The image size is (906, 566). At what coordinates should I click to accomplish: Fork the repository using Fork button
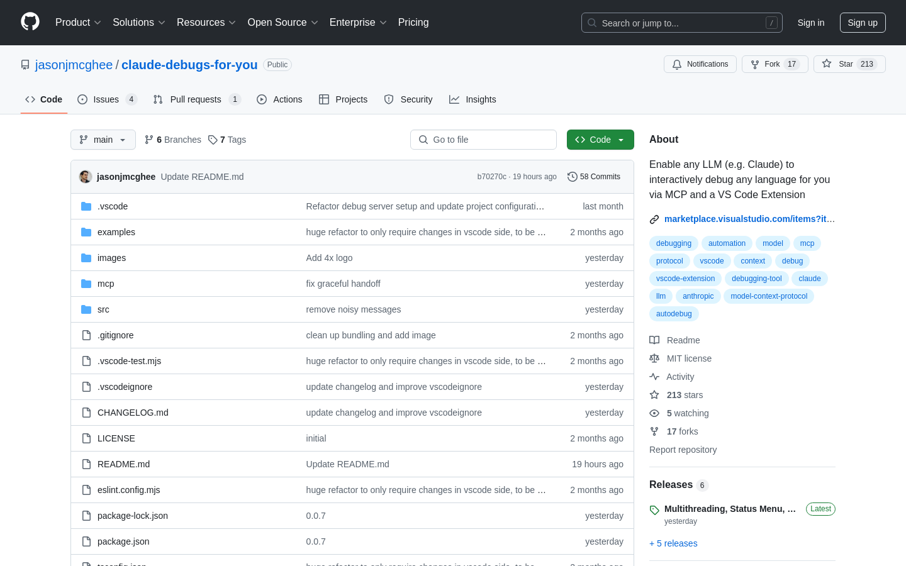coord(765,64)
